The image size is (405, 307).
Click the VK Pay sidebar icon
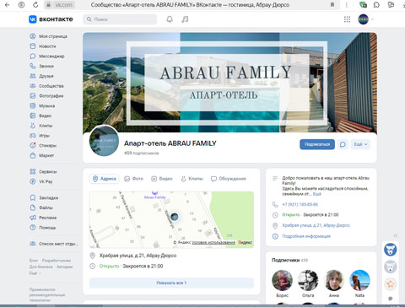click(x=33, y=181)
